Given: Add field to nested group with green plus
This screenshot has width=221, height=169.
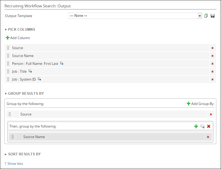Looking at the screenshot, I should coord(196,126).
